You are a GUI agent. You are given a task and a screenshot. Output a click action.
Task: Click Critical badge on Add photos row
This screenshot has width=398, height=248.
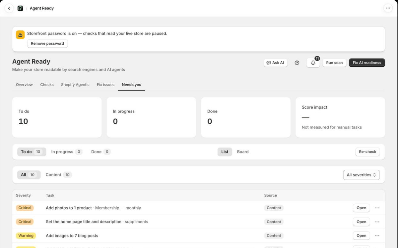(x=25, y=208)
